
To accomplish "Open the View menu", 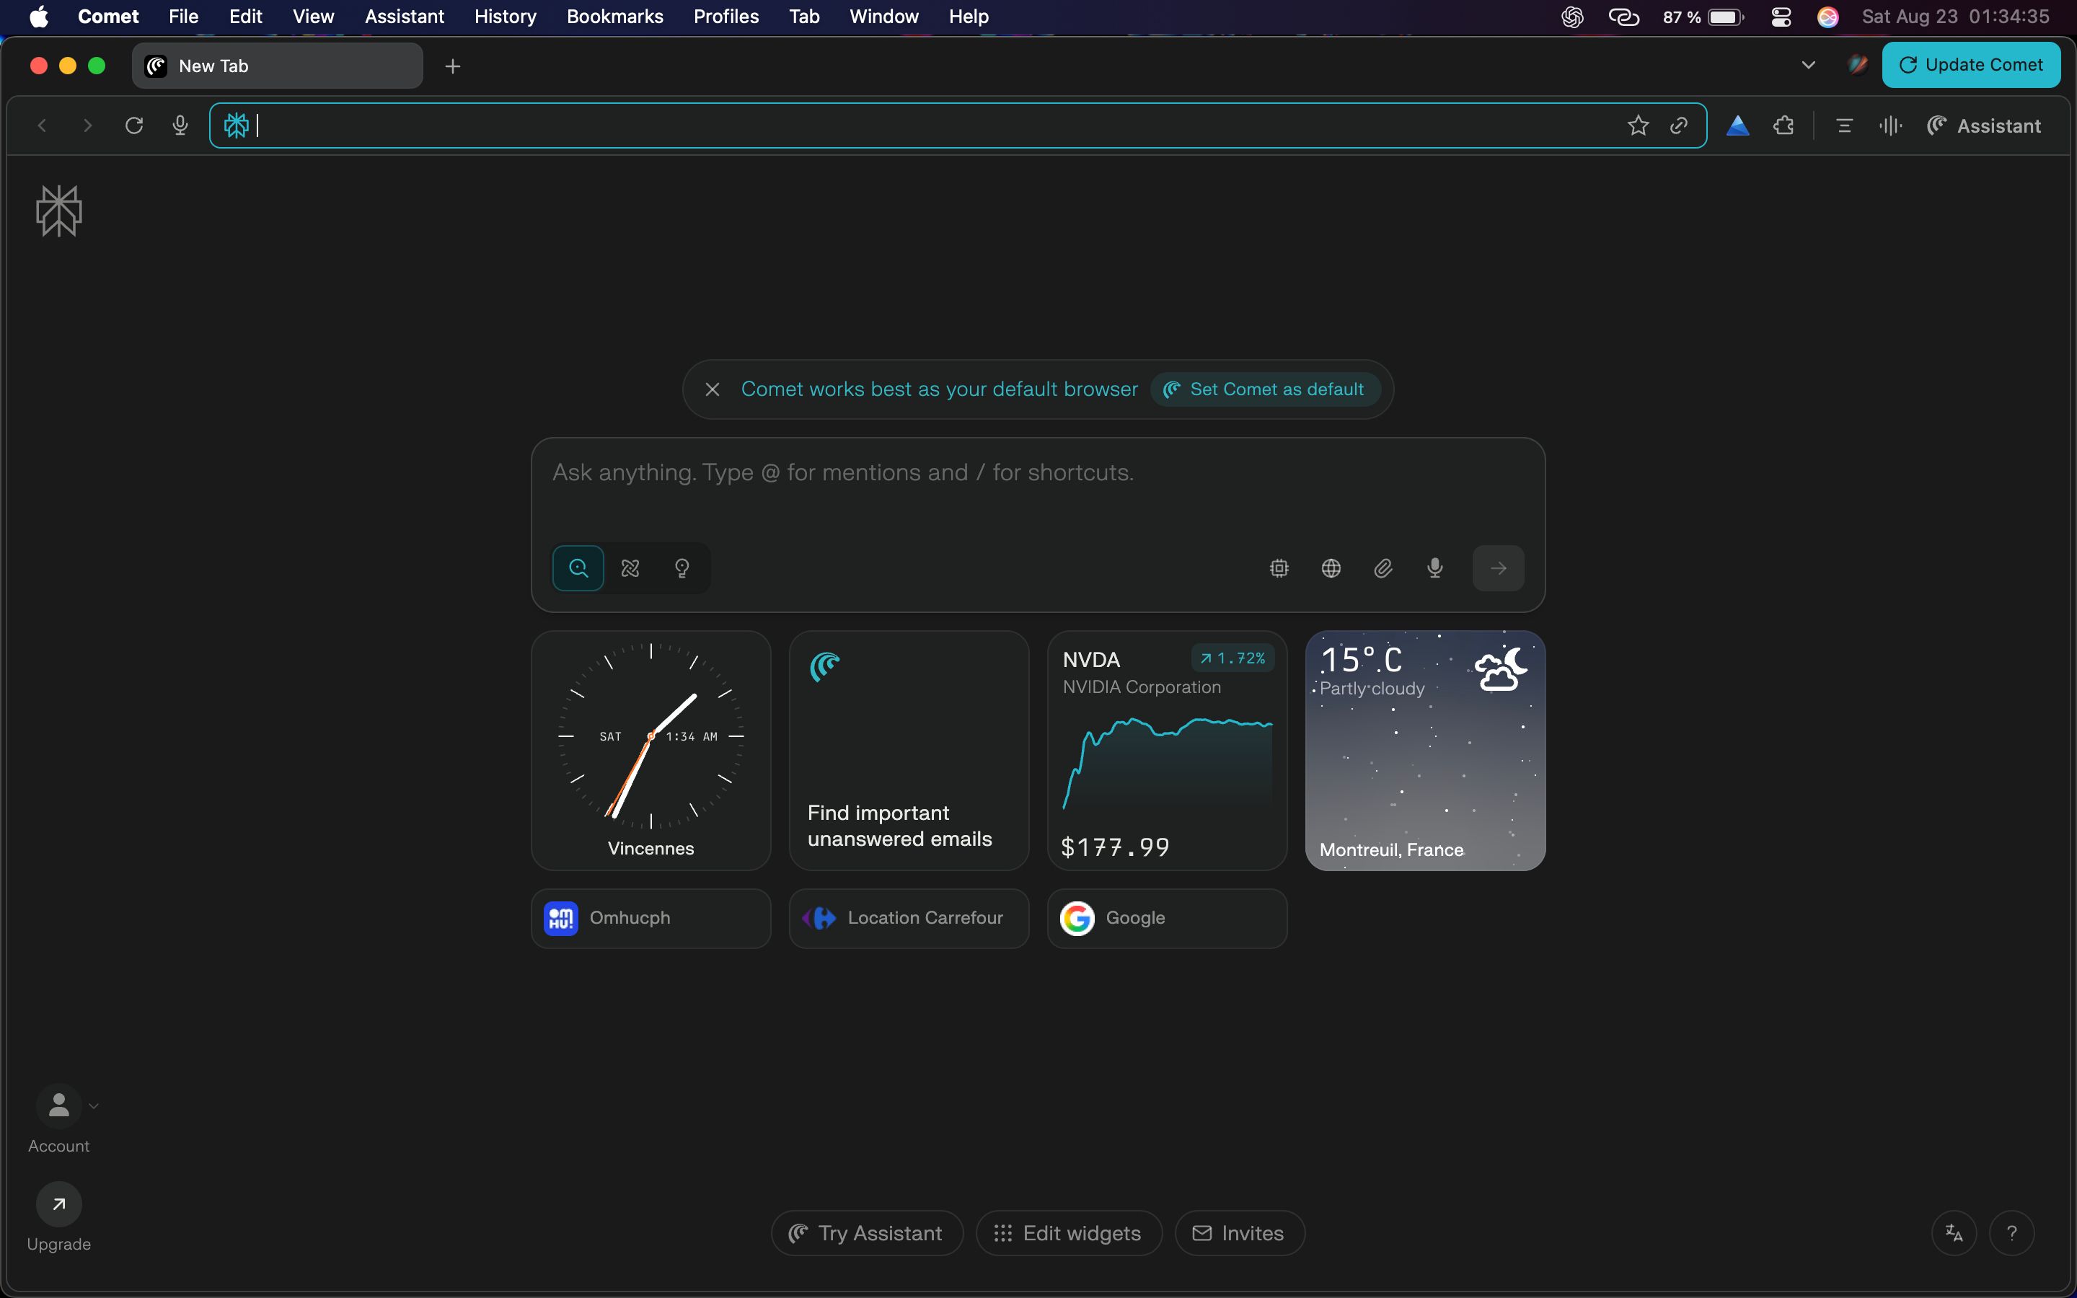I will tap(313, 17).
